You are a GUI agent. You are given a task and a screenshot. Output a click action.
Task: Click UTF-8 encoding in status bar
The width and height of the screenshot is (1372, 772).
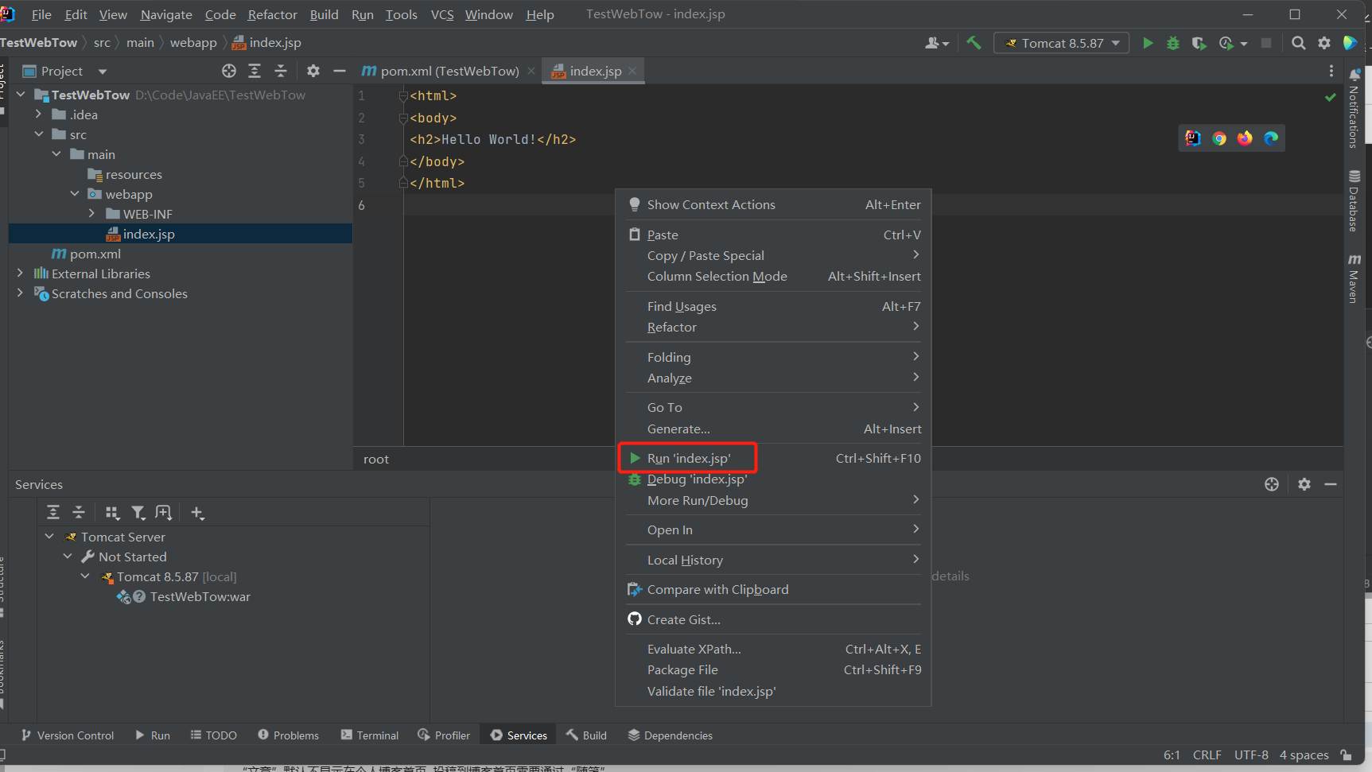pos(1251,755)
